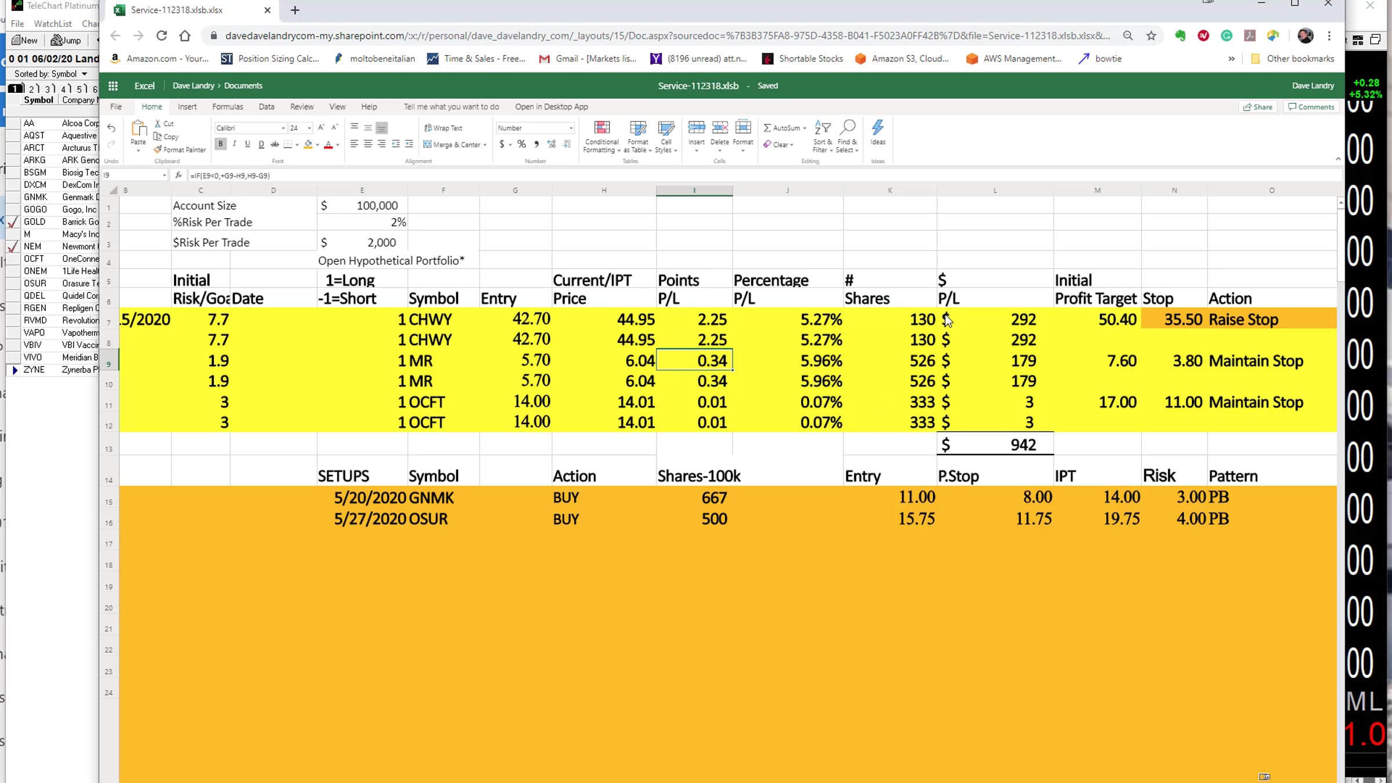Open the Conditional Formatting menu
Image resolution: width=1392 pixels, height=783 pixels.
click(601, 137)
